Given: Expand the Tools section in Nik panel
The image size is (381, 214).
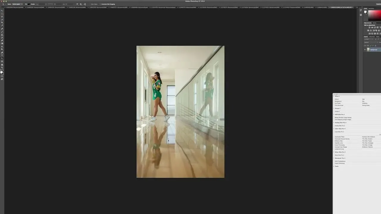Looking at the screenshot, I should 334,166.
